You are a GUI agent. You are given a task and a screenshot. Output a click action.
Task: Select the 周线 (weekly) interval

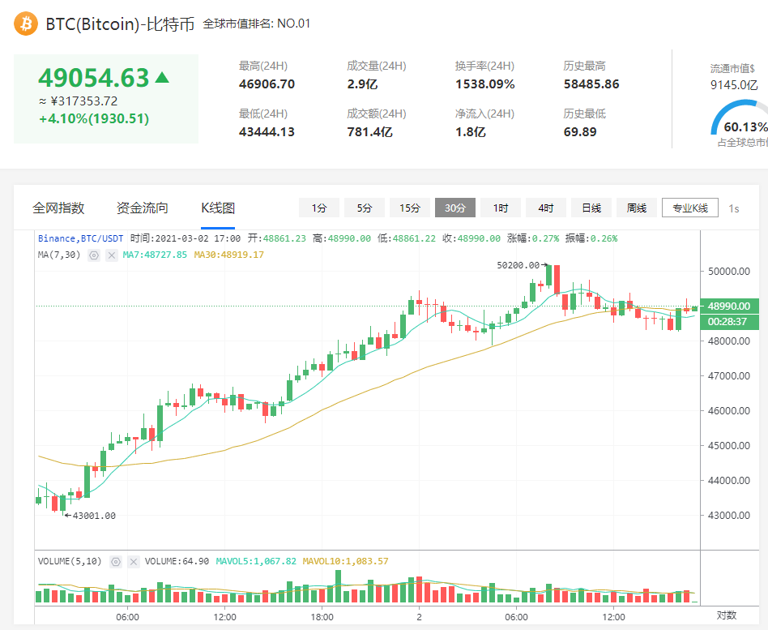coord(636,208)
